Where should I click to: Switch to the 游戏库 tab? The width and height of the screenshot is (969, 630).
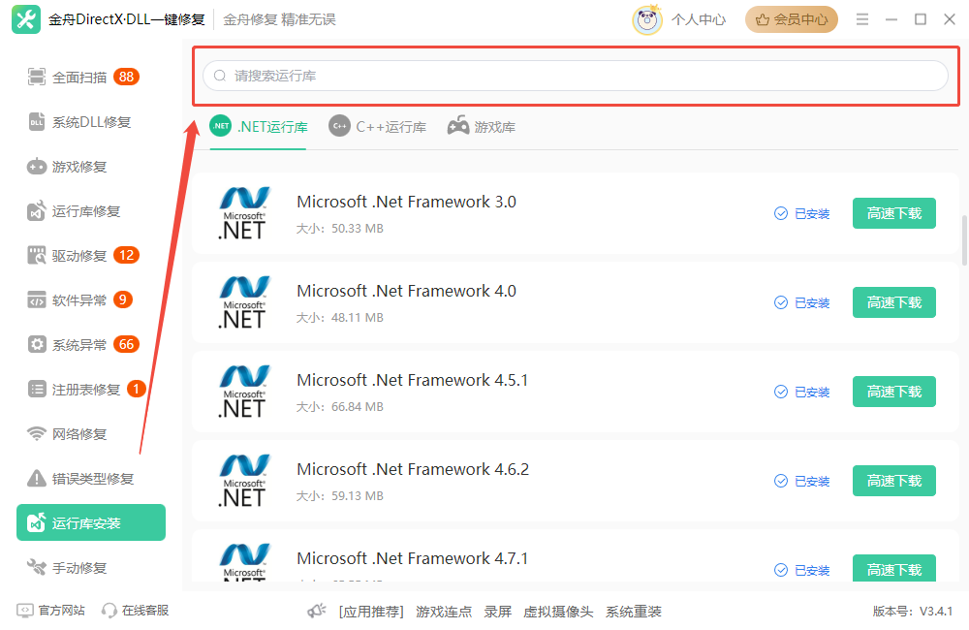[482, 127]
